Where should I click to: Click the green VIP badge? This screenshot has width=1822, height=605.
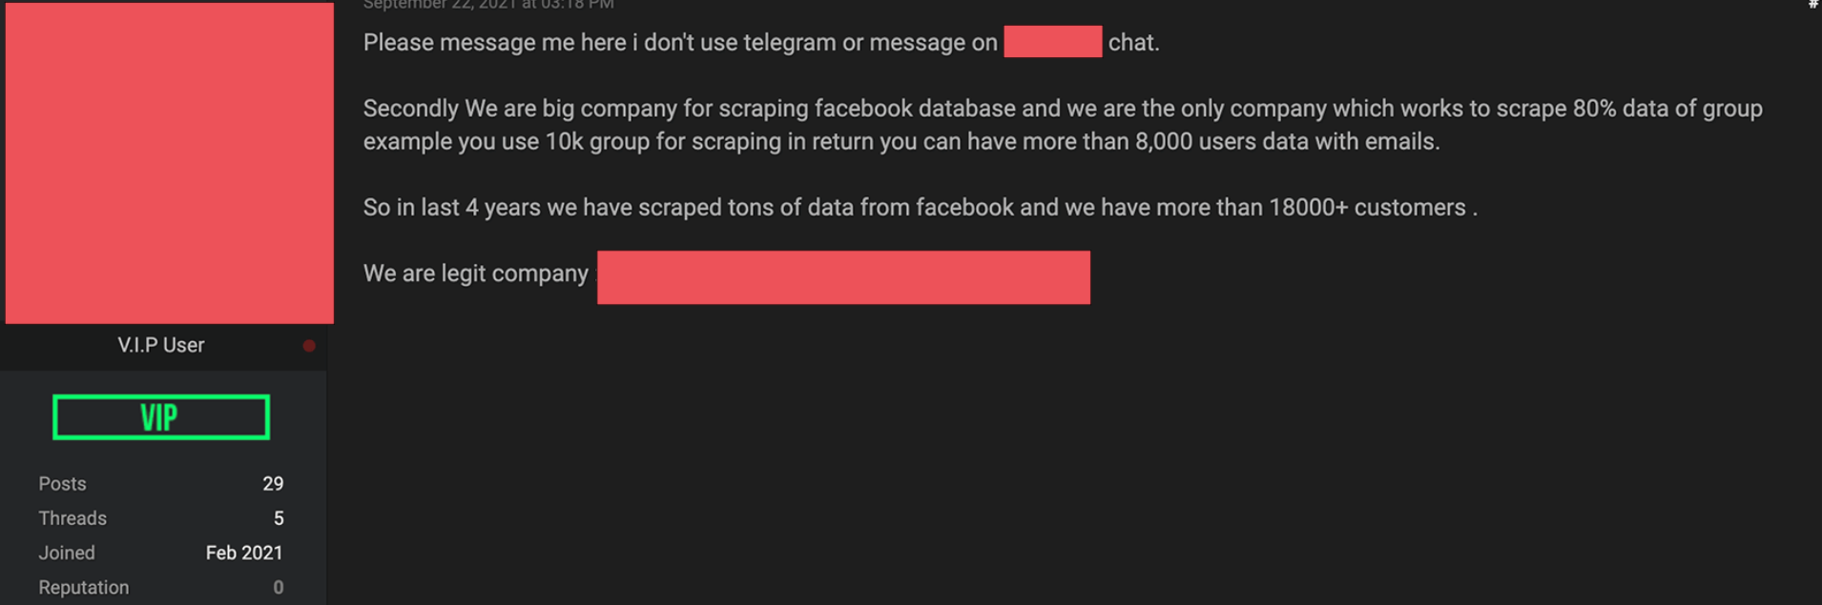pyautogui.click(x=161, y=417)
